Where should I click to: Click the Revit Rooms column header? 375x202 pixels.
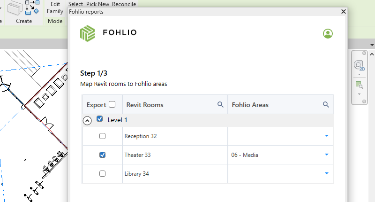[145, 105]
